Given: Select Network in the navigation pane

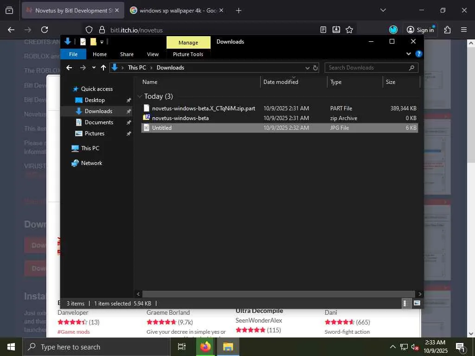Looking at the screenshot, I should click(x=91, y=163).
